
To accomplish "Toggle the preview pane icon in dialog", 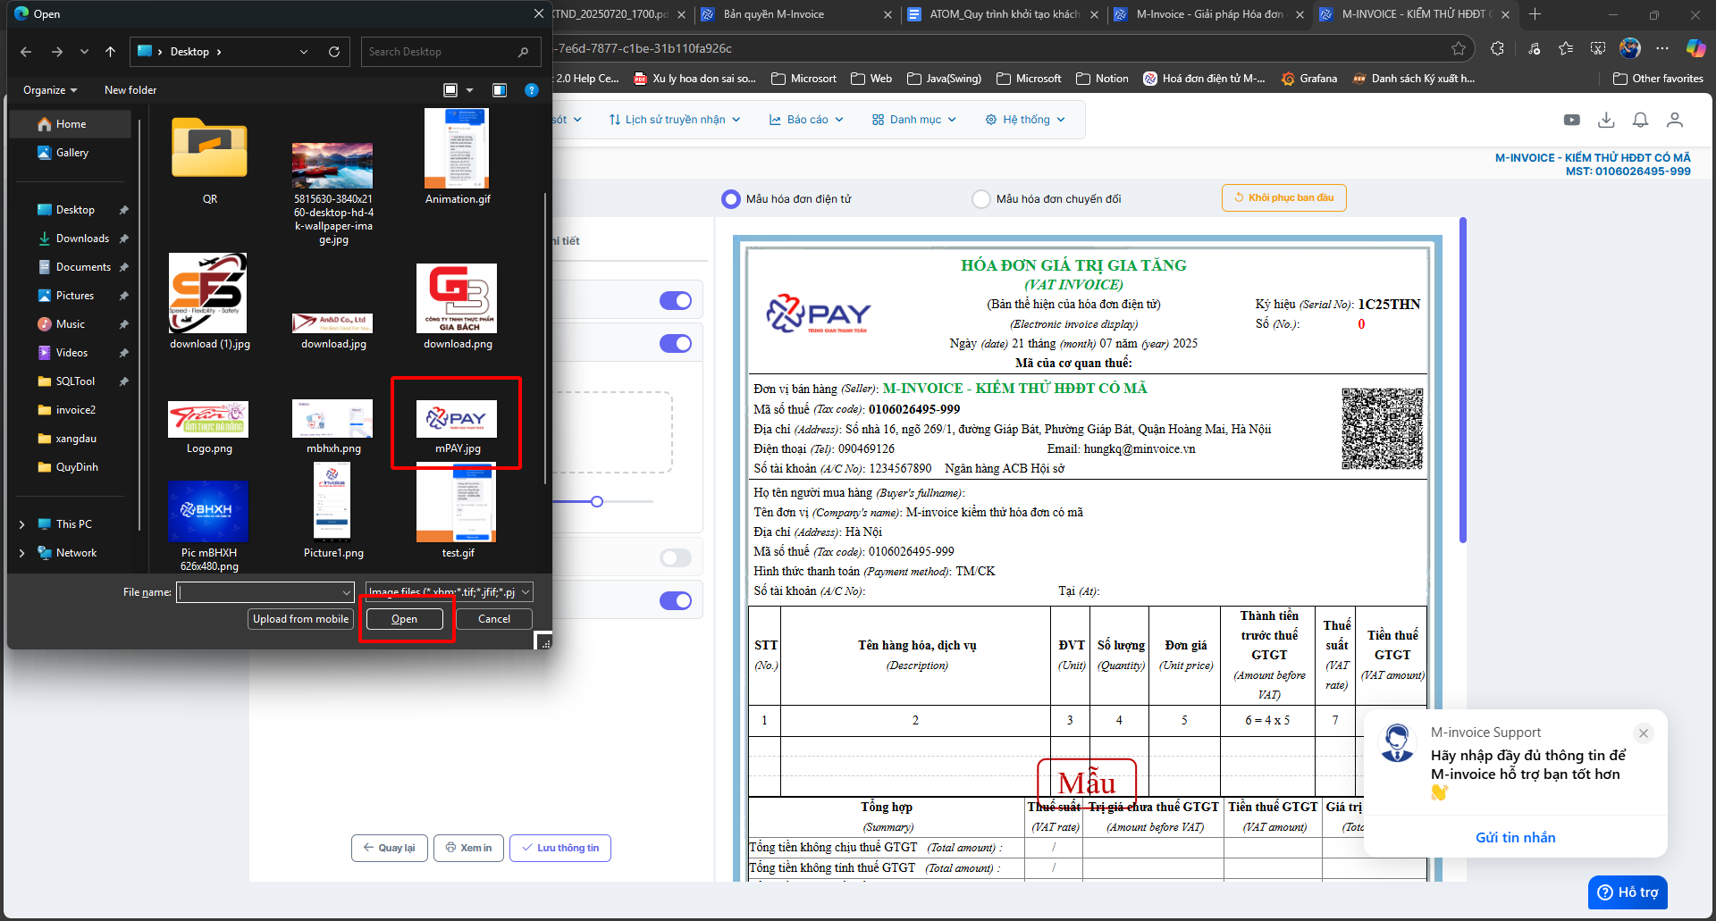I will pyautogui.click(x=500, y=90).
